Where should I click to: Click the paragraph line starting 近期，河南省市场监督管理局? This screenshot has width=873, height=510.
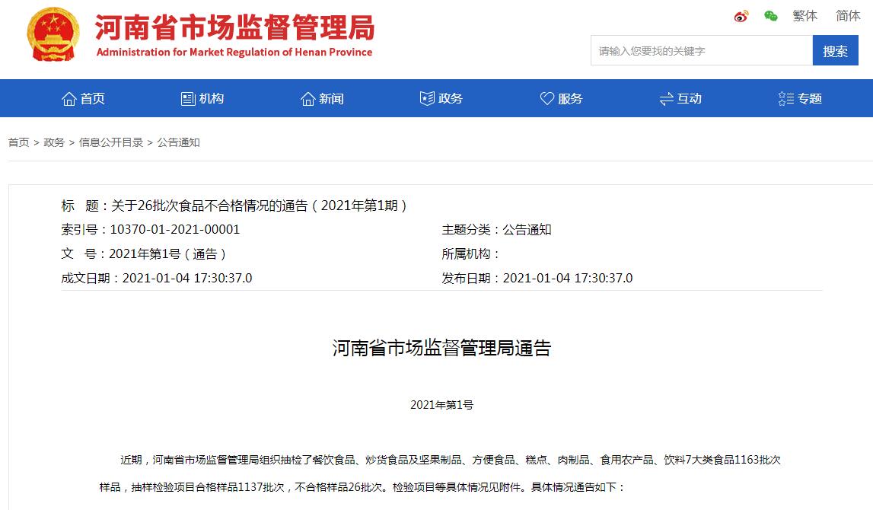(x=451, y=460)
